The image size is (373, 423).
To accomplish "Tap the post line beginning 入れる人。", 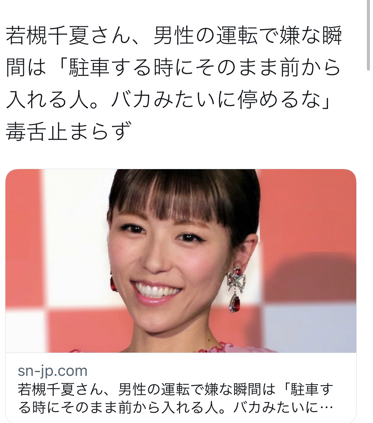I will (169, 99).
